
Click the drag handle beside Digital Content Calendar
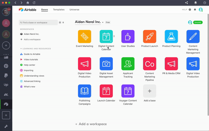114,36
